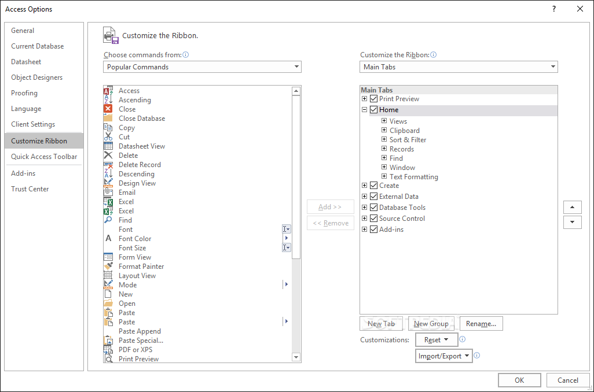
Task: Choose the red Close command icon
Action: [108, 109]
